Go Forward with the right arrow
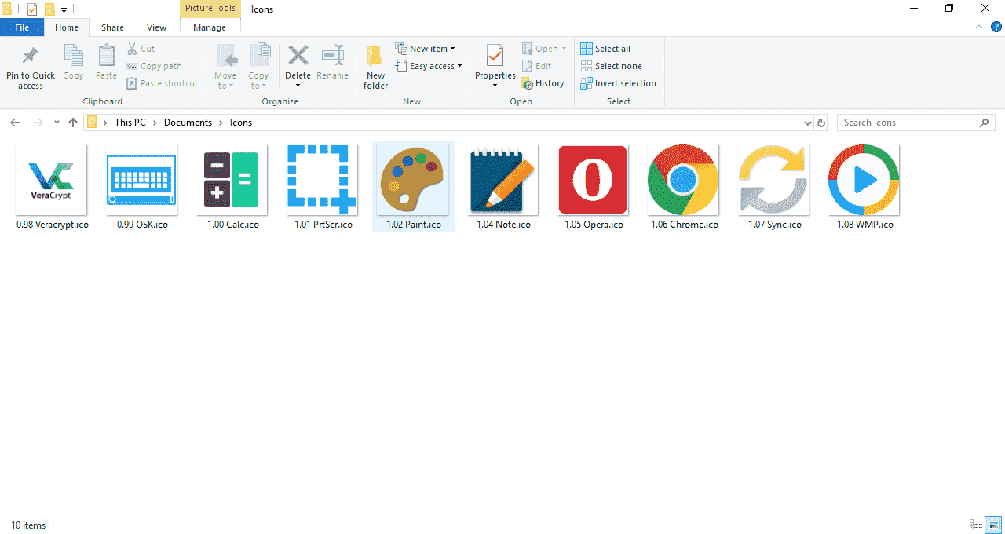Screen dimensions: 1005x534 [38, 123]
